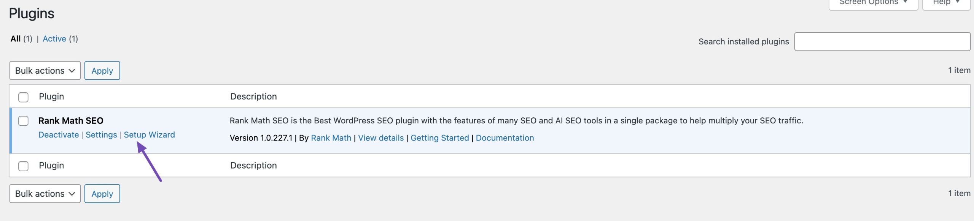
Task: Click the bottom '1 item' count
Action: (959, 193)
